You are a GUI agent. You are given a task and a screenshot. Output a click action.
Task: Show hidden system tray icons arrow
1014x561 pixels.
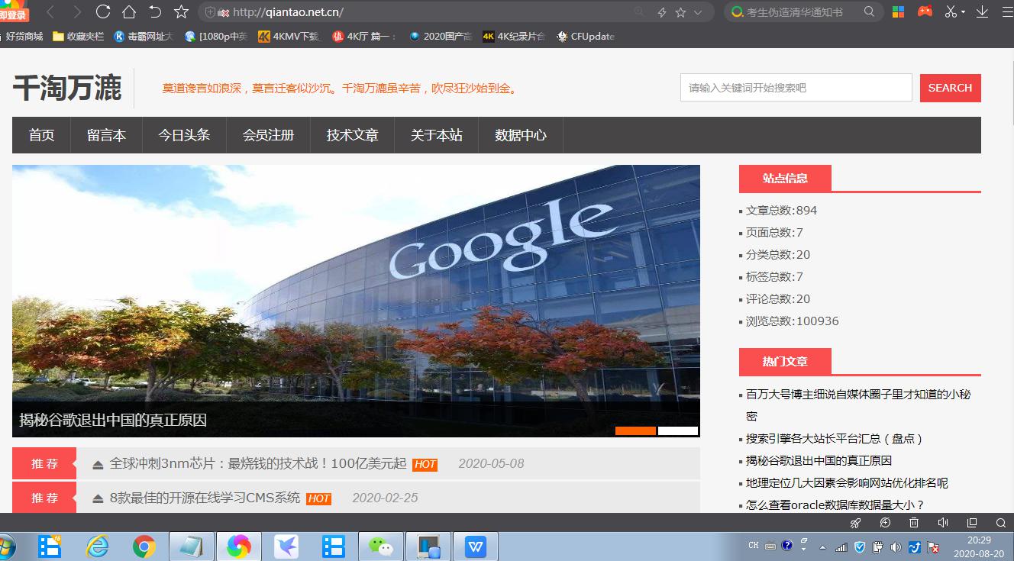[x=822, y=548]
